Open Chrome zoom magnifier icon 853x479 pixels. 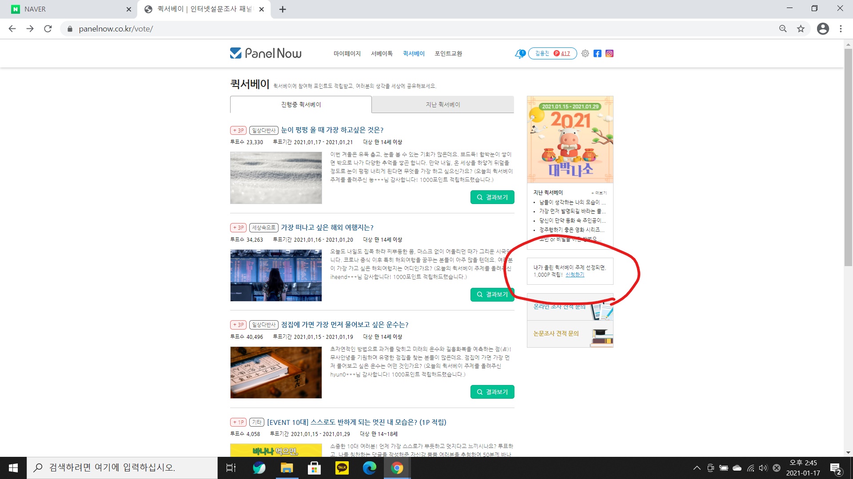pos(783,29)
